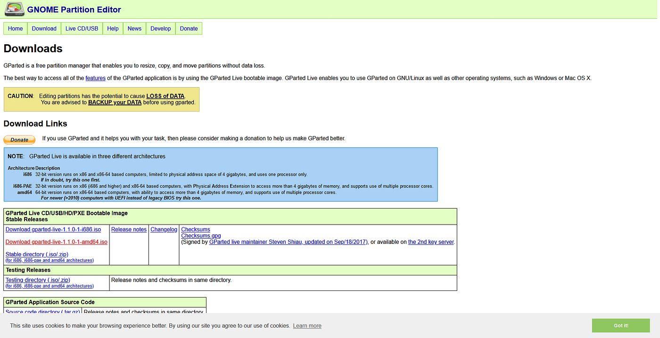Click the architectures note under Stable directory
Viewport: 660px width, 338px height.
point(49,260)
